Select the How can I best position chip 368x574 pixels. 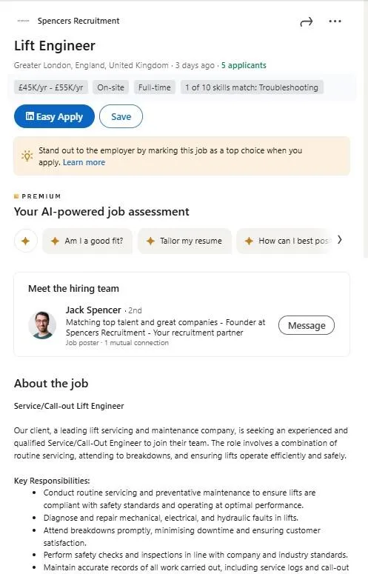[285, 241]
